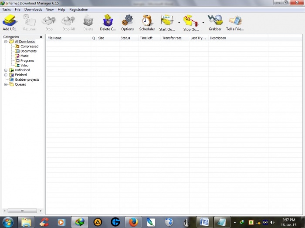Sort by the Last Try column header

pyautogui.click(x=199, y=38)
